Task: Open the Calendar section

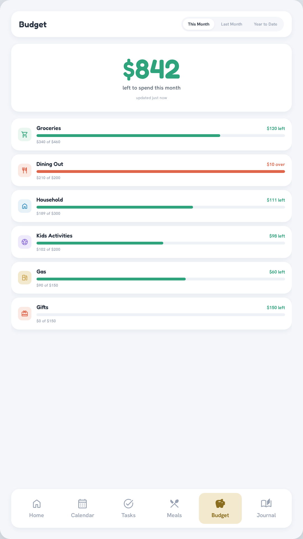Action: [x=82, y=508]
